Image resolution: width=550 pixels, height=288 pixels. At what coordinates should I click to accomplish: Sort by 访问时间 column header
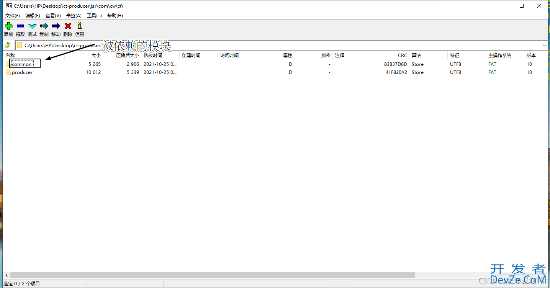coord(229,56)
